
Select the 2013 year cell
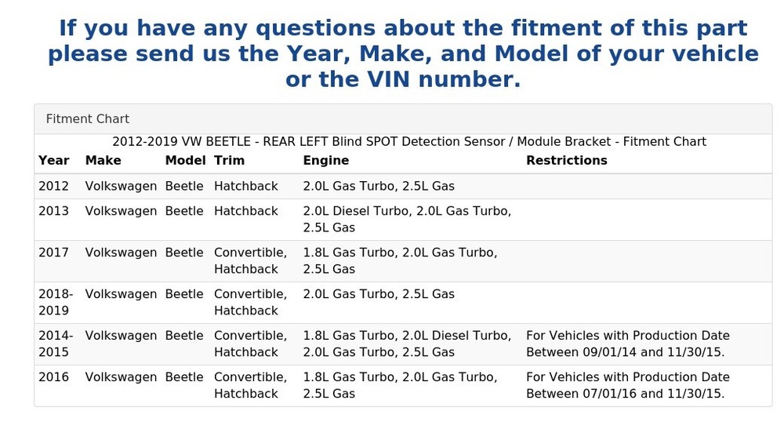[x=54, y=212]
